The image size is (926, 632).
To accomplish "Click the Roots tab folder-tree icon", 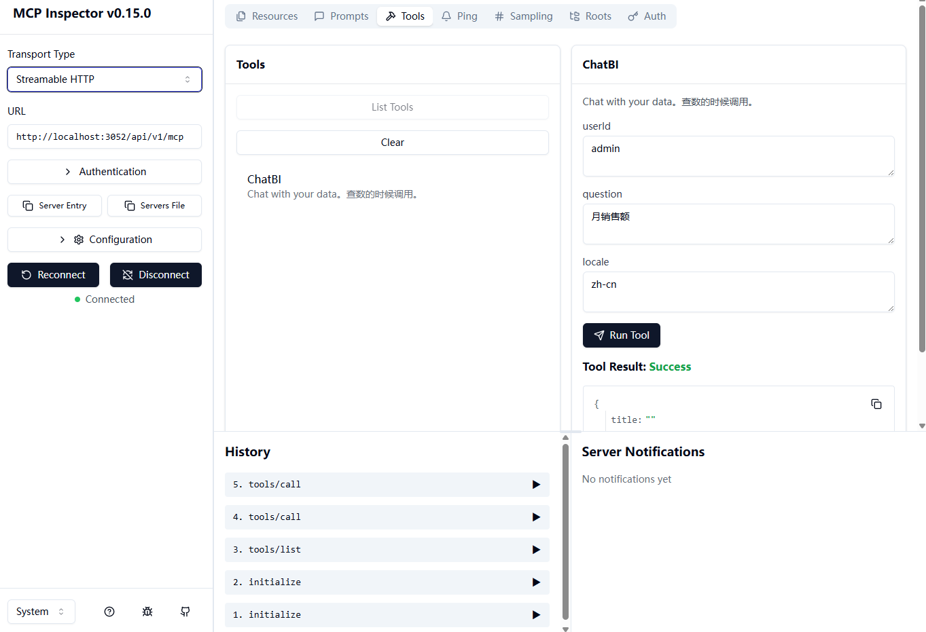I will (x=575, y=16).
